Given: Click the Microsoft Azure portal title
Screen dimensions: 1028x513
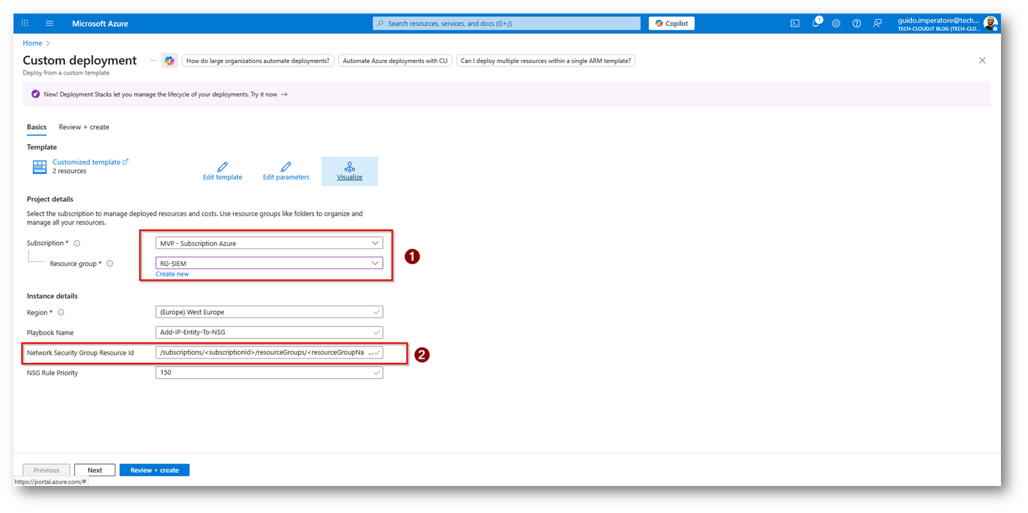Looking at the screenshot, I should click(100, 24).
